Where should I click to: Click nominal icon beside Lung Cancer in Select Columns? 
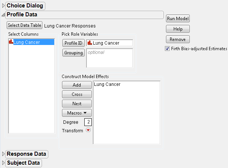point(10,42)
